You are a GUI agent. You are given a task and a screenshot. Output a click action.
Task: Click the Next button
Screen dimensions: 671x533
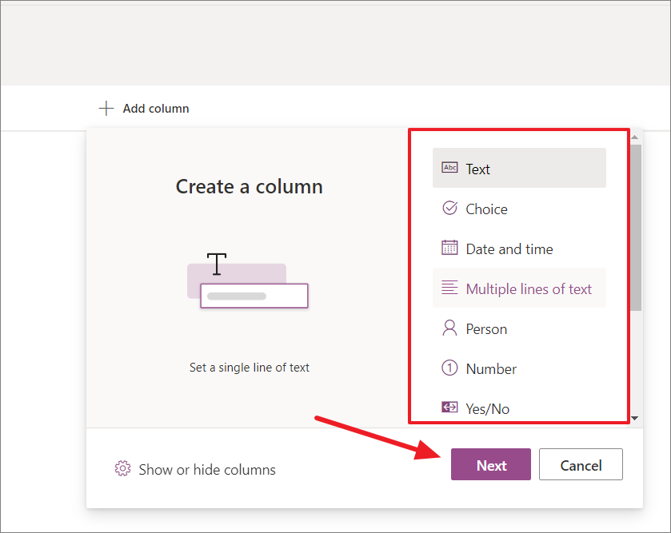(x=490, y=464)
